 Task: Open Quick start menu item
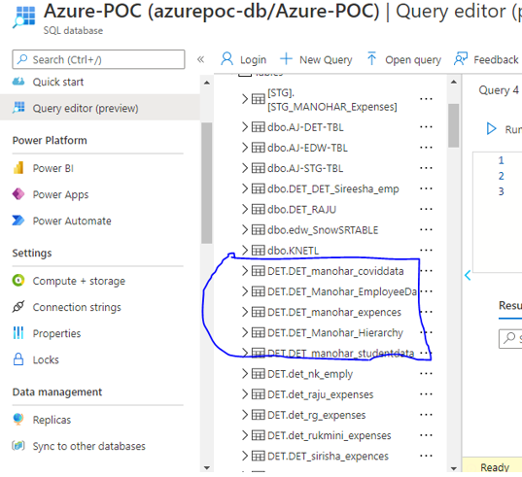coord(58,82)
